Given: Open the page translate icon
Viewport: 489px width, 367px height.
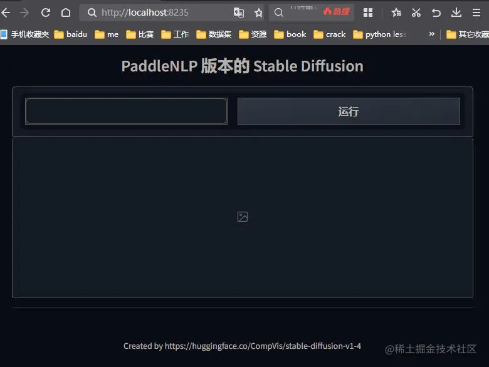Looking at the screenshot, I should click(x=239, y=13).
